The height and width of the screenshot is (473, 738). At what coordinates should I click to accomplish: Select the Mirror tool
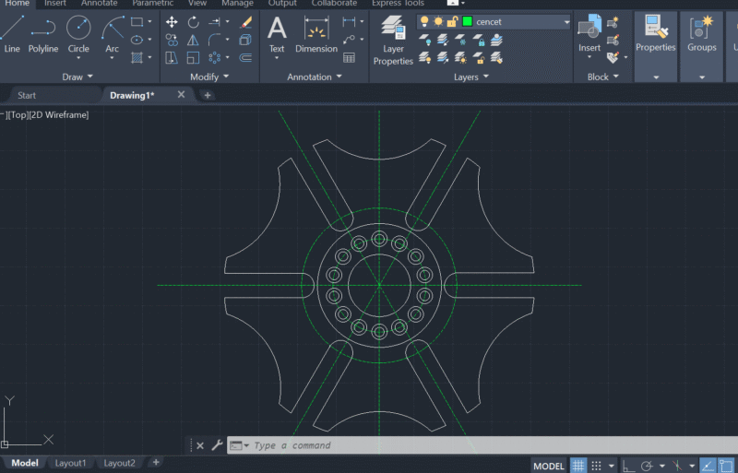(193, 40)
